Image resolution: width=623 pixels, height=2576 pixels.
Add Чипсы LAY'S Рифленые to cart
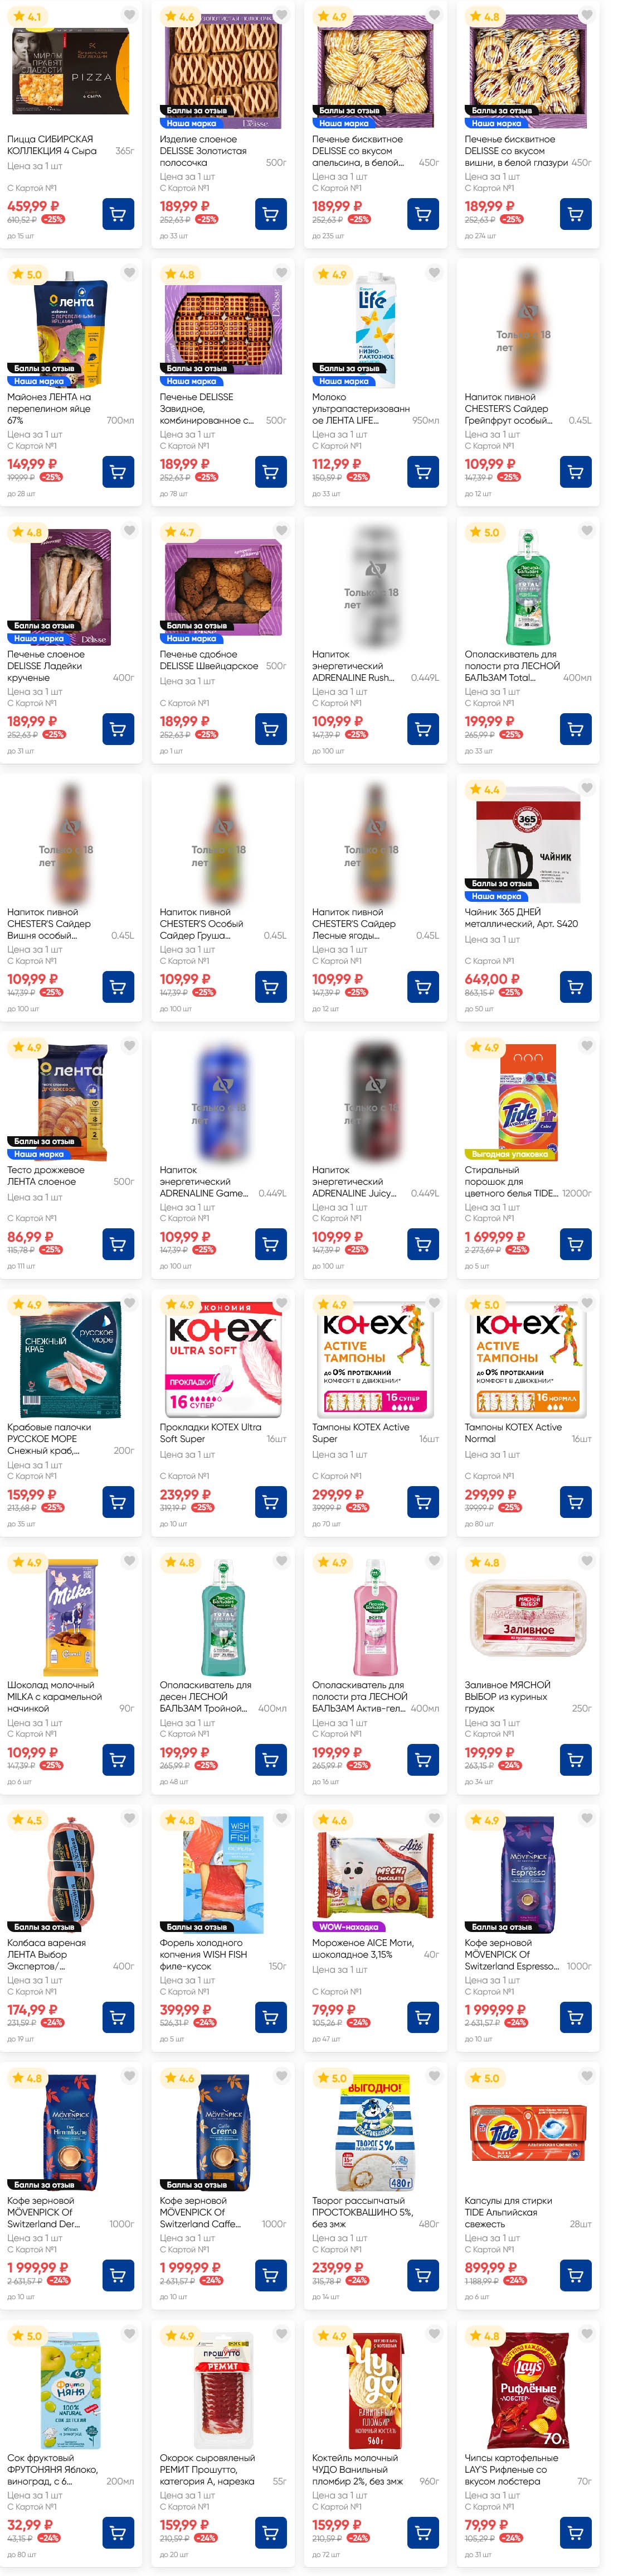[575, 2532]
